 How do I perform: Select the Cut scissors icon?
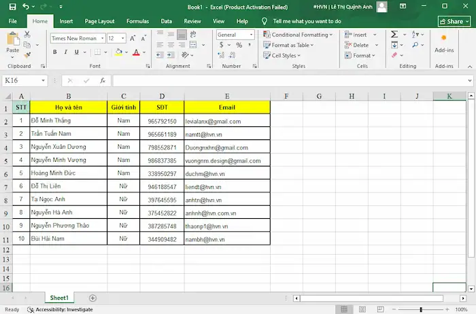point(27,34)
